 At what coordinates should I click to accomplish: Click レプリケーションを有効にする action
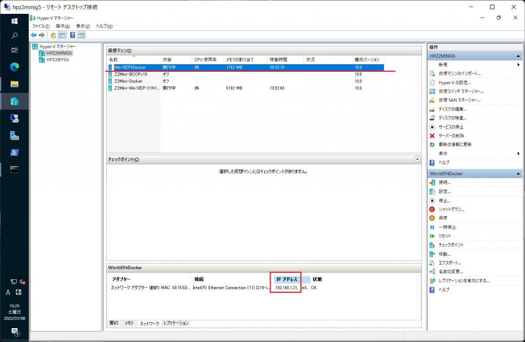463,280
